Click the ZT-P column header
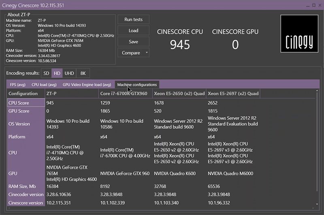 [72, 94]
